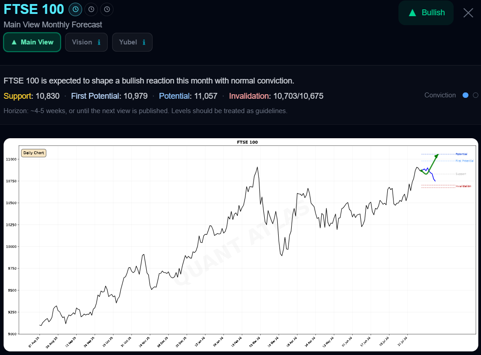
Task: Click the Daily Chart label on chart
Action: click(34, 153)
